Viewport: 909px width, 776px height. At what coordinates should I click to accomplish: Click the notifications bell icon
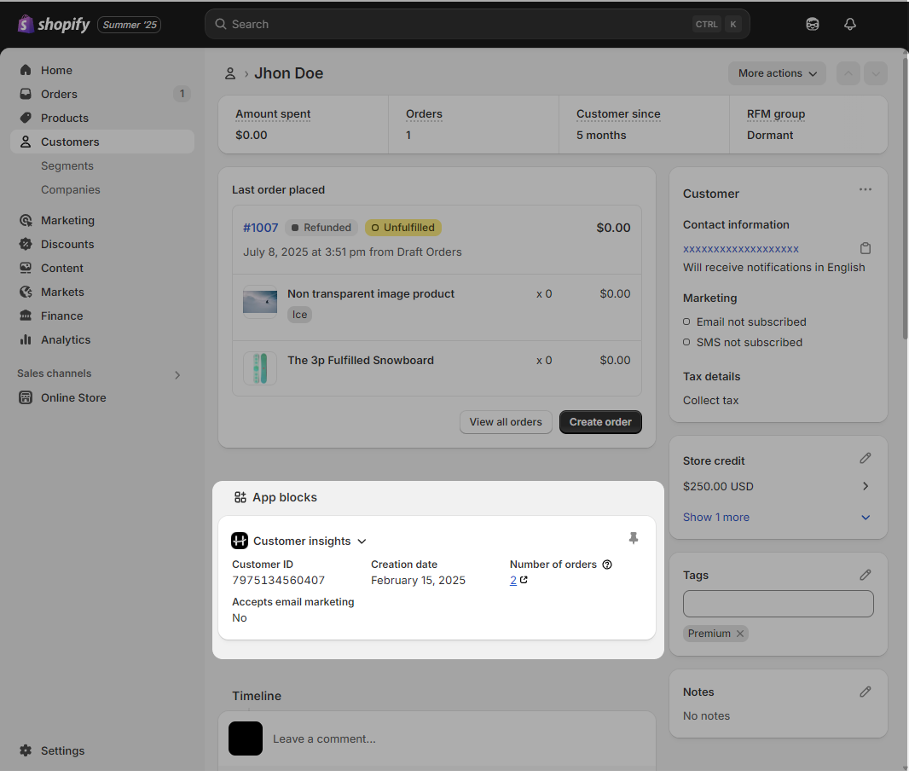coord(849,24)
